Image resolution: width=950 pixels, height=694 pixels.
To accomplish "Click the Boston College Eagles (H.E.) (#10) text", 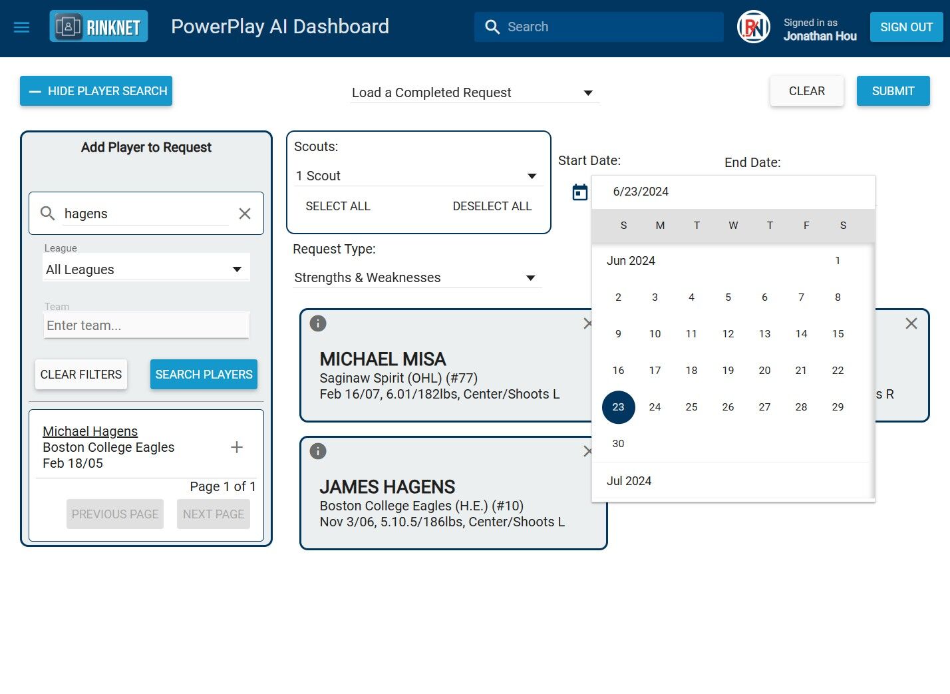I will 421,506.
